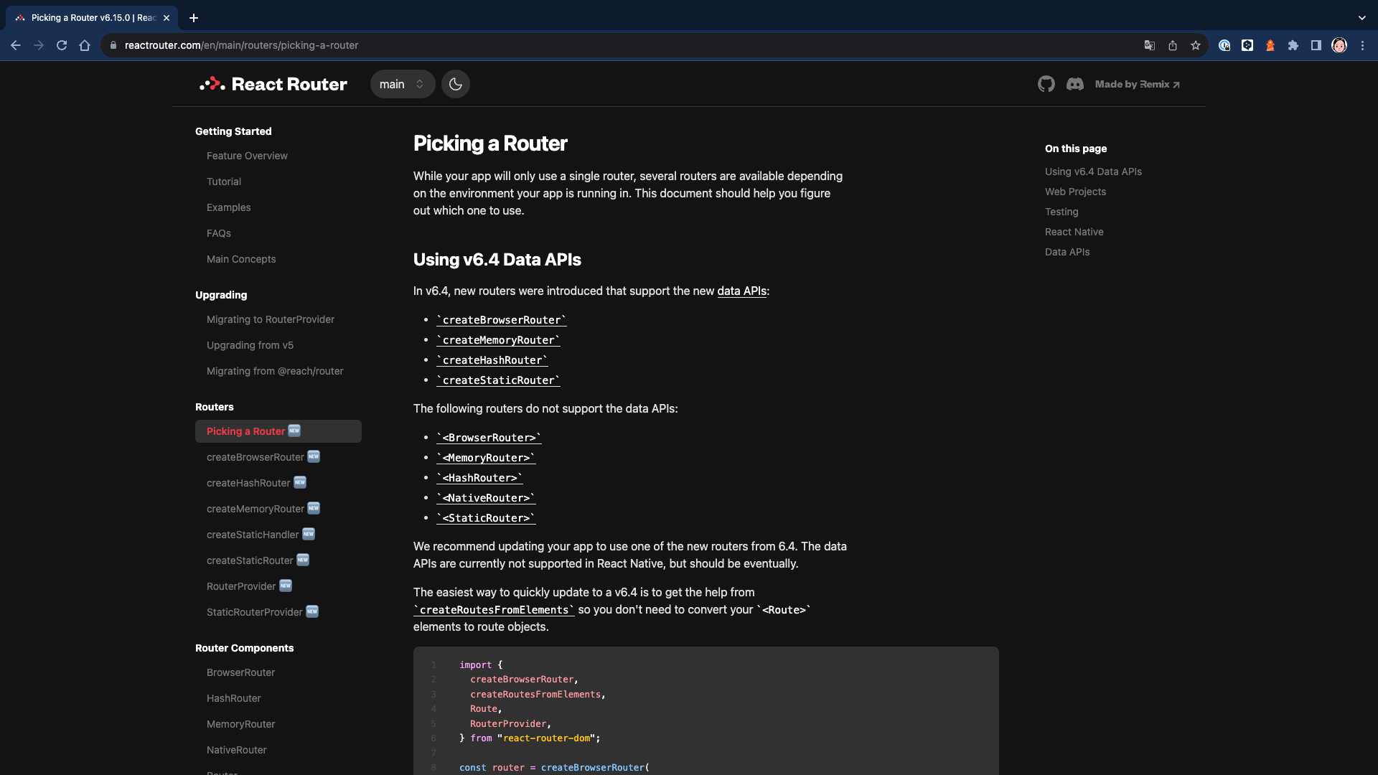Image resolution: width=1378 pixels, height=775 pixels.
Task: Click the browser share icon
Action: (1172, 45)
